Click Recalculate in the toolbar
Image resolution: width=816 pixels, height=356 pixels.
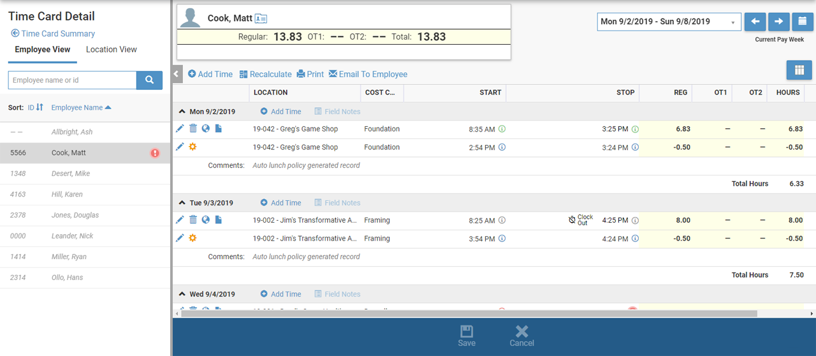[x=265, y=74]
